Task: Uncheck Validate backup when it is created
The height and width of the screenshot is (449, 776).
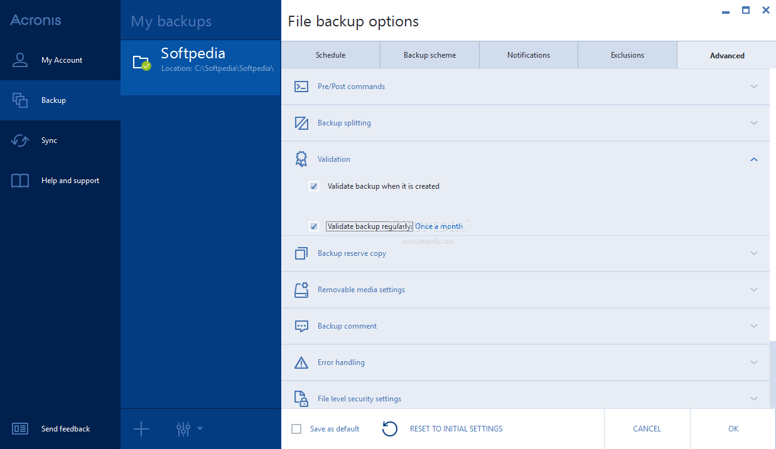Action: (314, 186)
